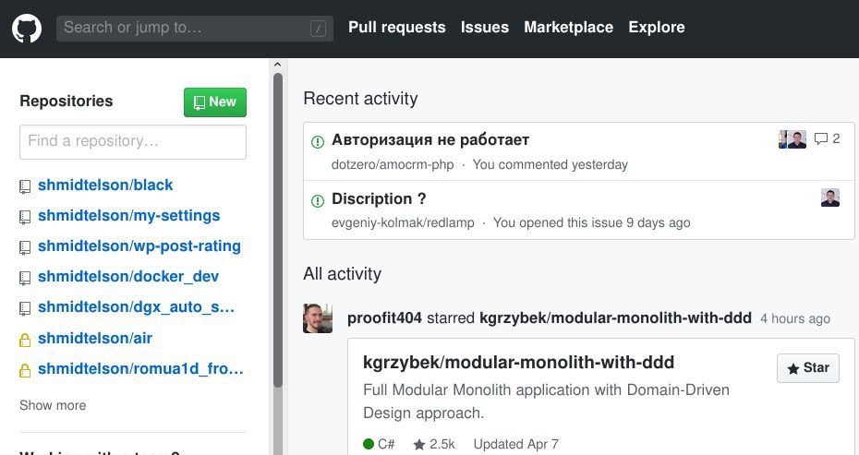Screen dimensions: 859x455
Task: Open the shmidtelson/black repository
Action: tap(105, 186)
